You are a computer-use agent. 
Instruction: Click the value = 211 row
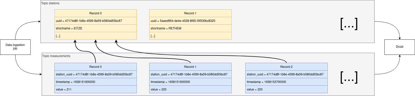[x=96, y=89]
